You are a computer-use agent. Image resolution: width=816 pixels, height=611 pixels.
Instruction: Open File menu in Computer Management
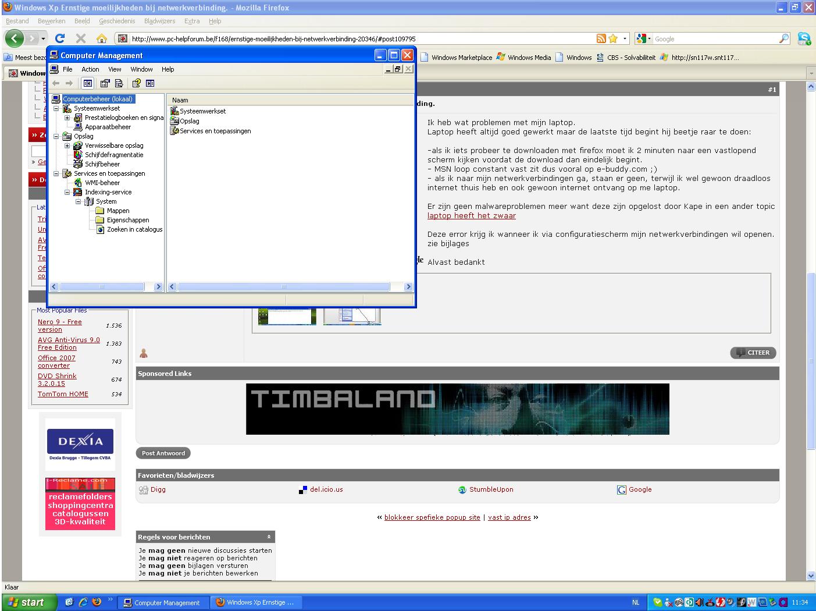click(67, 69)
